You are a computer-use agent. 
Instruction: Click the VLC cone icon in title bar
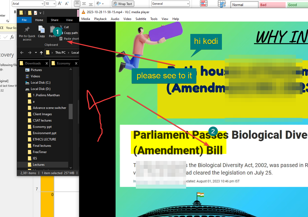tap(83, 12)
